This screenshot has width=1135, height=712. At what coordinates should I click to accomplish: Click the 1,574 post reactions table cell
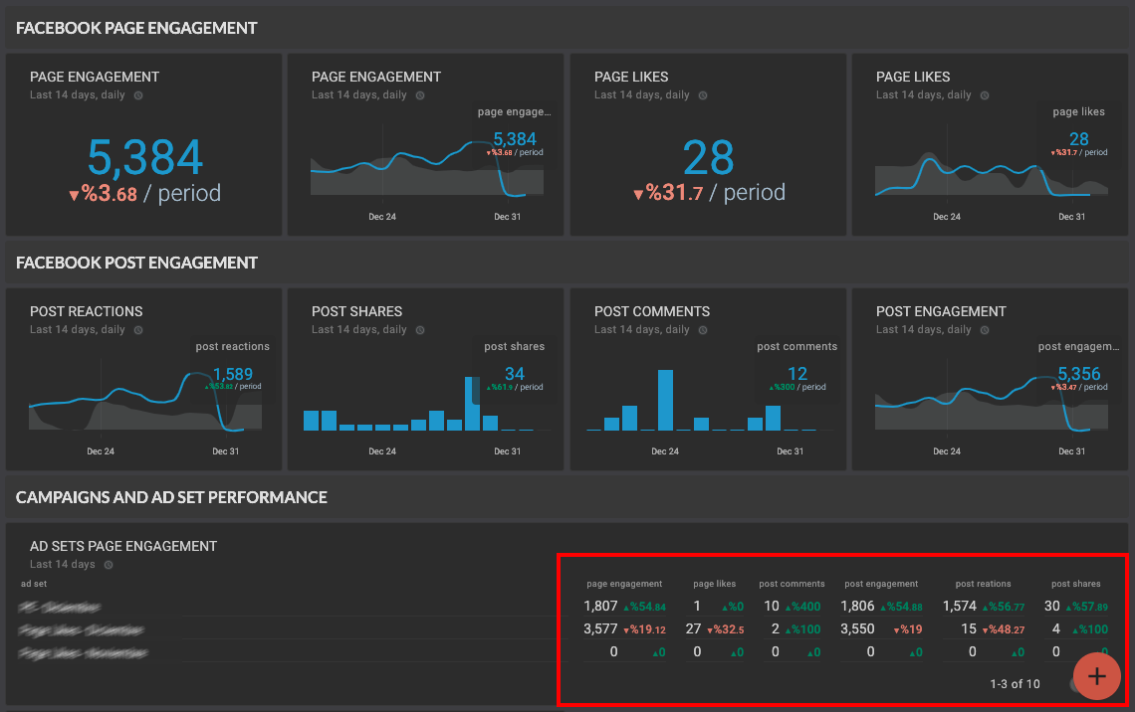pyautogui.click(x=960, y=607)
